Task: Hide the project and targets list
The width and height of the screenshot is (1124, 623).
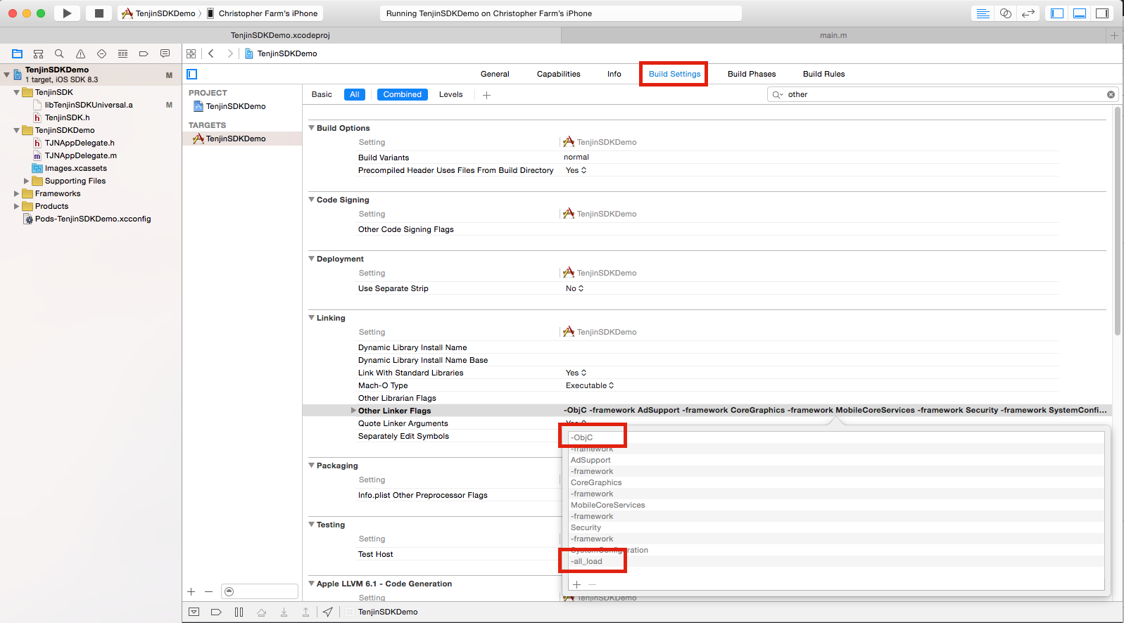Action: (x=192, y=74)
